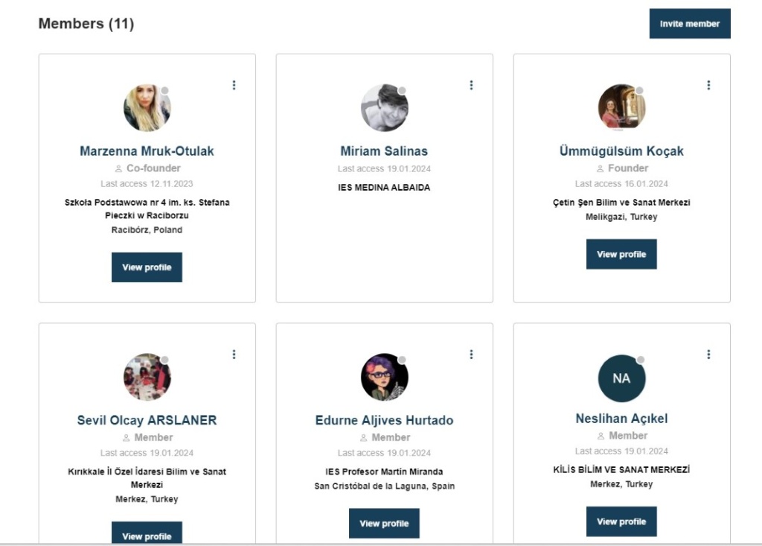
Task: View profile of Neslihan Açıkel
Action: [x=621, y=521]
